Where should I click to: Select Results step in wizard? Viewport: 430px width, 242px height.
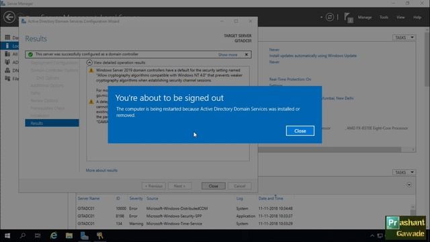52,123
